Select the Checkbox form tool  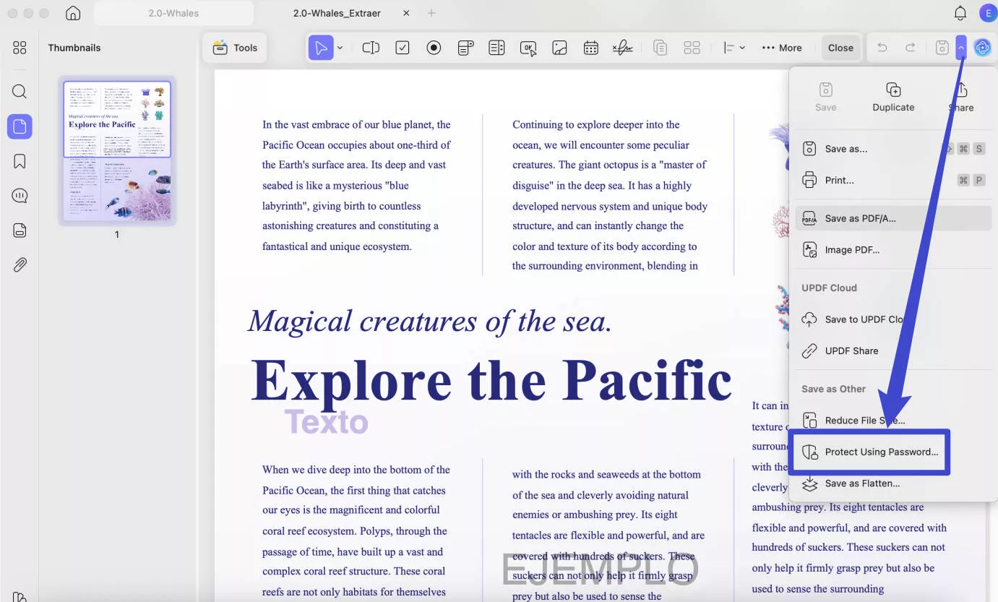click(403, 48)
